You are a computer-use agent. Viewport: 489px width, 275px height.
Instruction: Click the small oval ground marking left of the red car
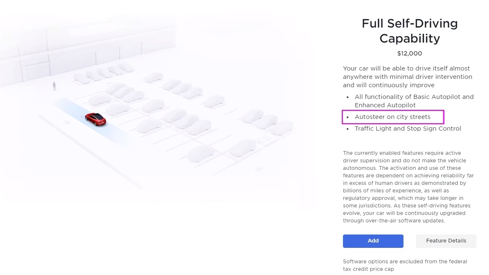click(67, 122)
